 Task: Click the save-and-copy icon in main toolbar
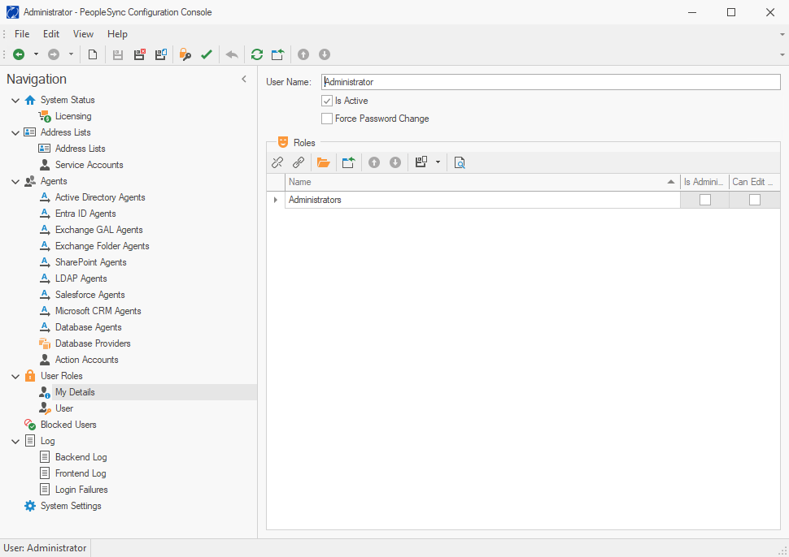(161, 54)
